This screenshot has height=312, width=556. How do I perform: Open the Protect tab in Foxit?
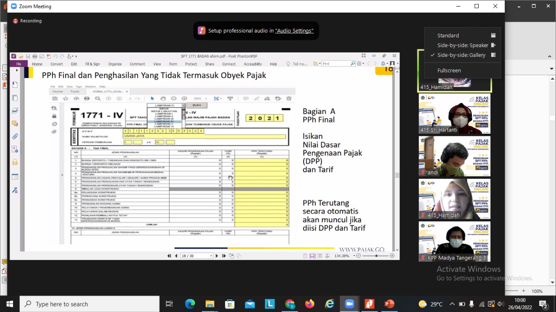(191, 64)
